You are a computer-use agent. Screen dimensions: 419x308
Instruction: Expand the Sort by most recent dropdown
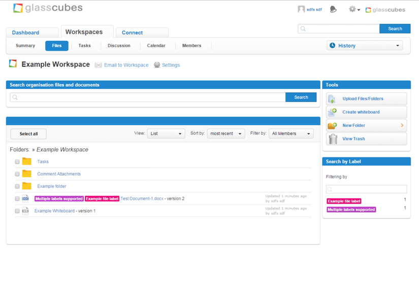point(225,133)
